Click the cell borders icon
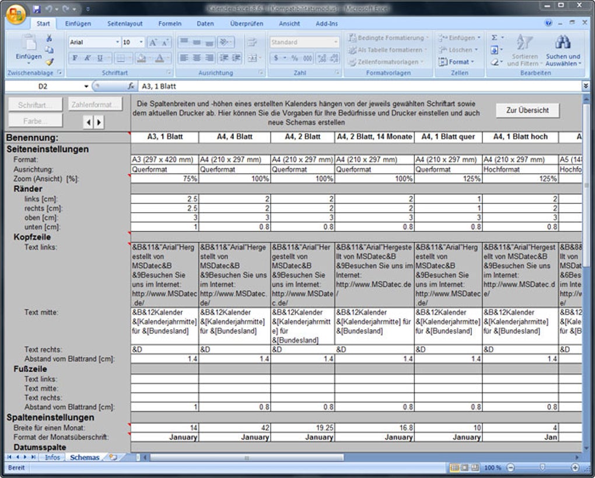The height and width of the screenshot is (478, 595). 120,58
